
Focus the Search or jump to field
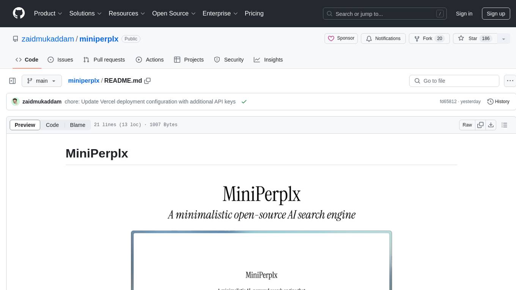[385, 14]
